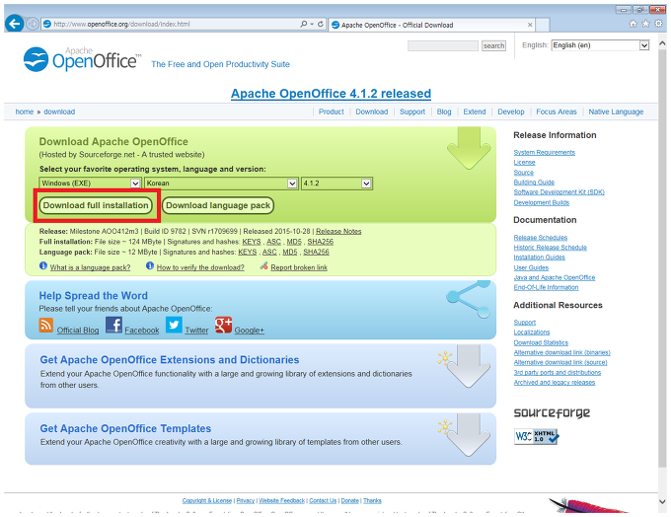Click the browser address bar URL
The width and height of the screenshot is (671, 517).
click(121, 24)
